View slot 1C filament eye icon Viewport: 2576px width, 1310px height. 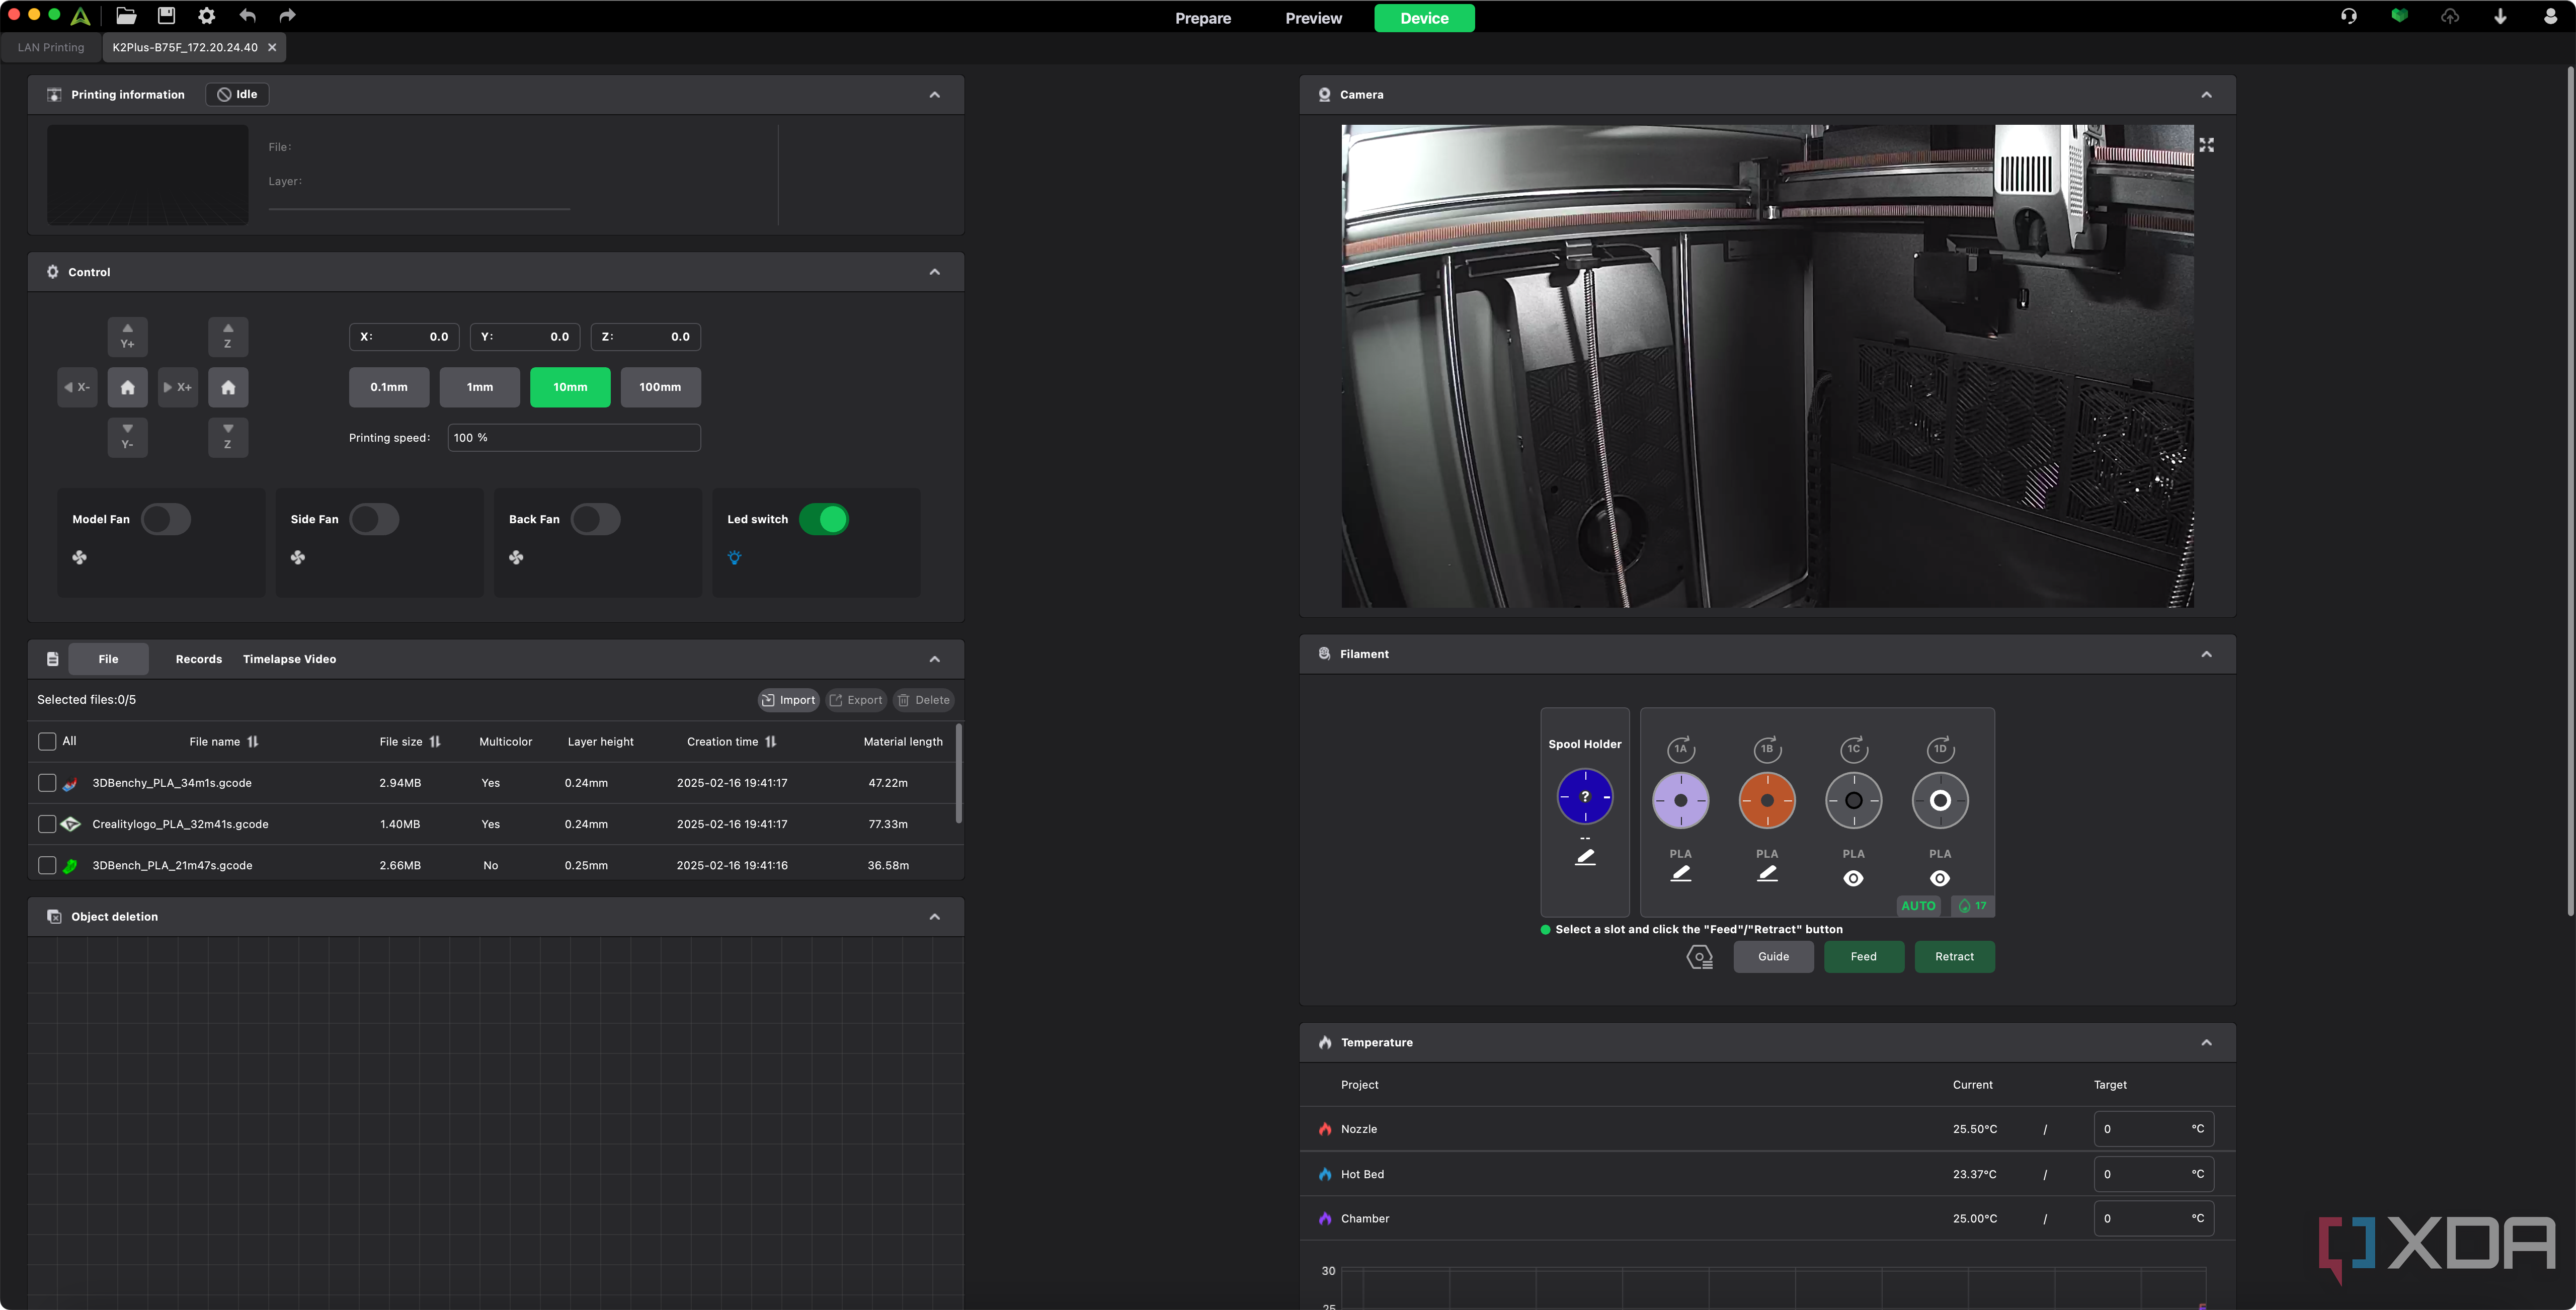1853,878
